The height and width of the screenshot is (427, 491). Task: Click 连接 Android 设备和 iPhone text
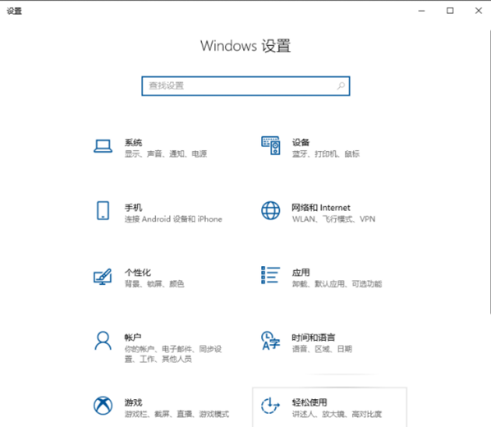173,219
